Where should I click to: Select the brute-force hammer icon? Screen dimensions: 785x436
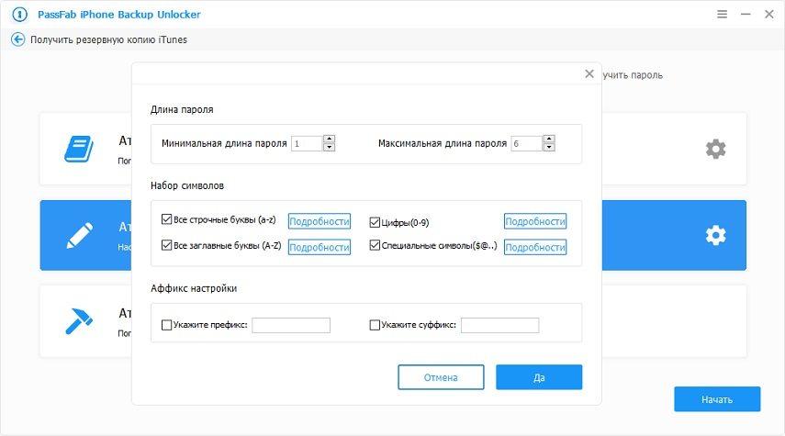pyautogui.click(x=79, y=320)
